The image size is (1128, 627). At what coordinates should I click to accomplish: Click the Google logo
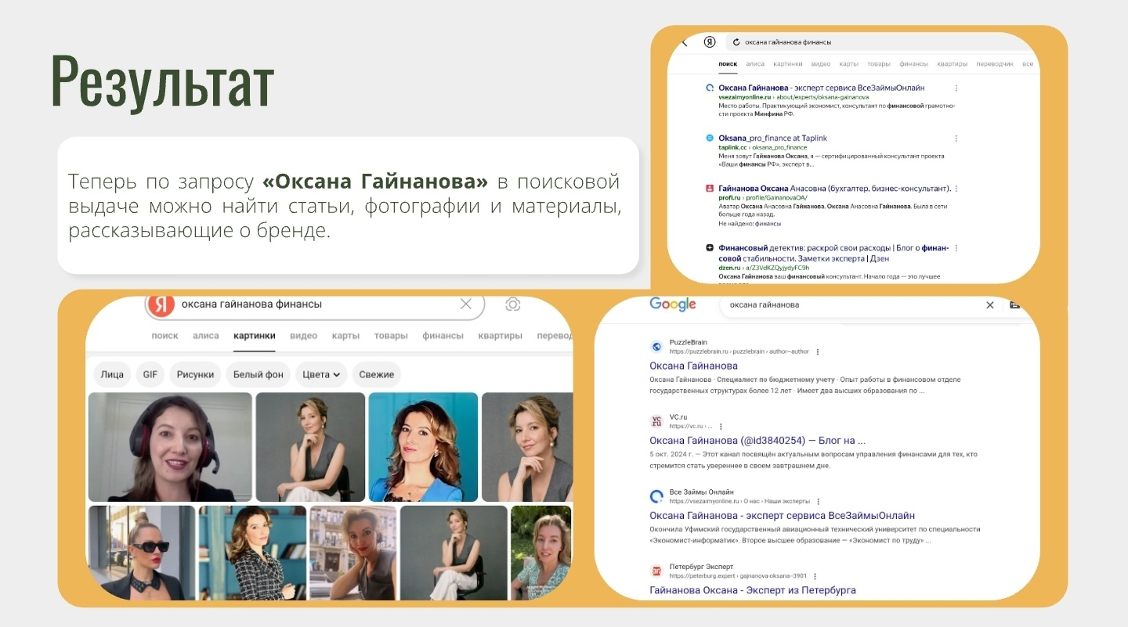pos(673,304)
